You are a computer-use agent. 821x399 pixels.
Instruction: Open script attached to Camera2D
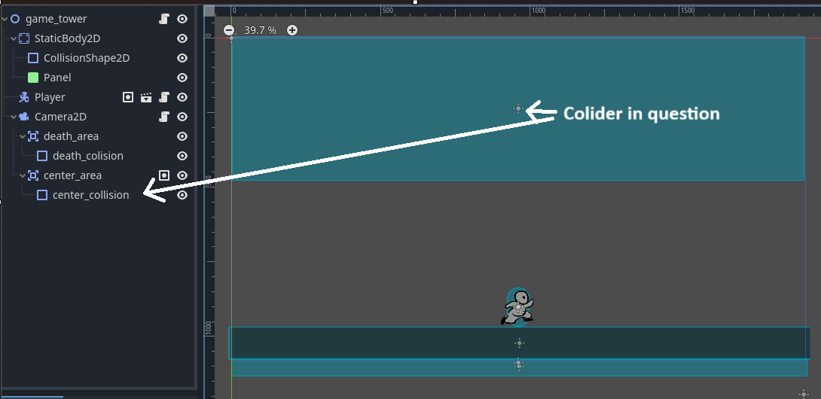click(164, 116)
